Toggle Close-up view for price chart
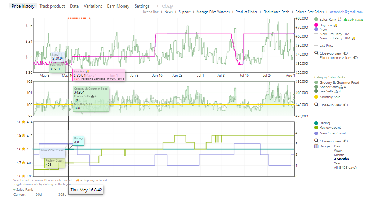The height and width of the screenshot is (198, 367). [x=345, y=53]
